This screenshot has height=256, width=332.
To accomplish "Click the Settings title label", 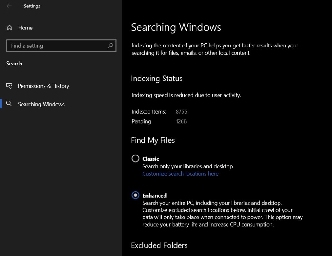I will click(32, 6).
